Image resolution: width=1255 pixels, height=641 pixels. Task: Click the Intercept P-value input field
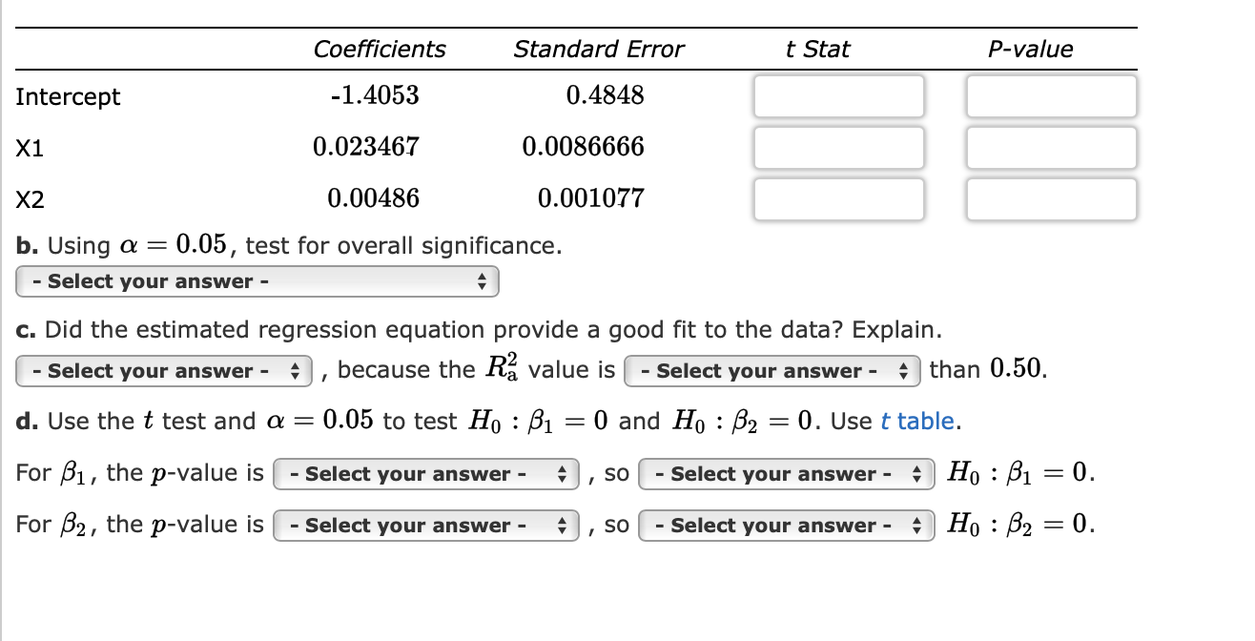1051,95
